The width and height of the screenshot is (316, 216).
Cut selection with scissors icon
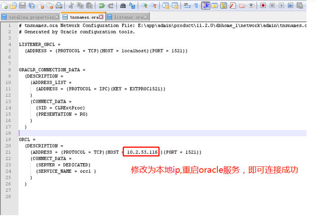pyautogui.click(x=71, y=6)
